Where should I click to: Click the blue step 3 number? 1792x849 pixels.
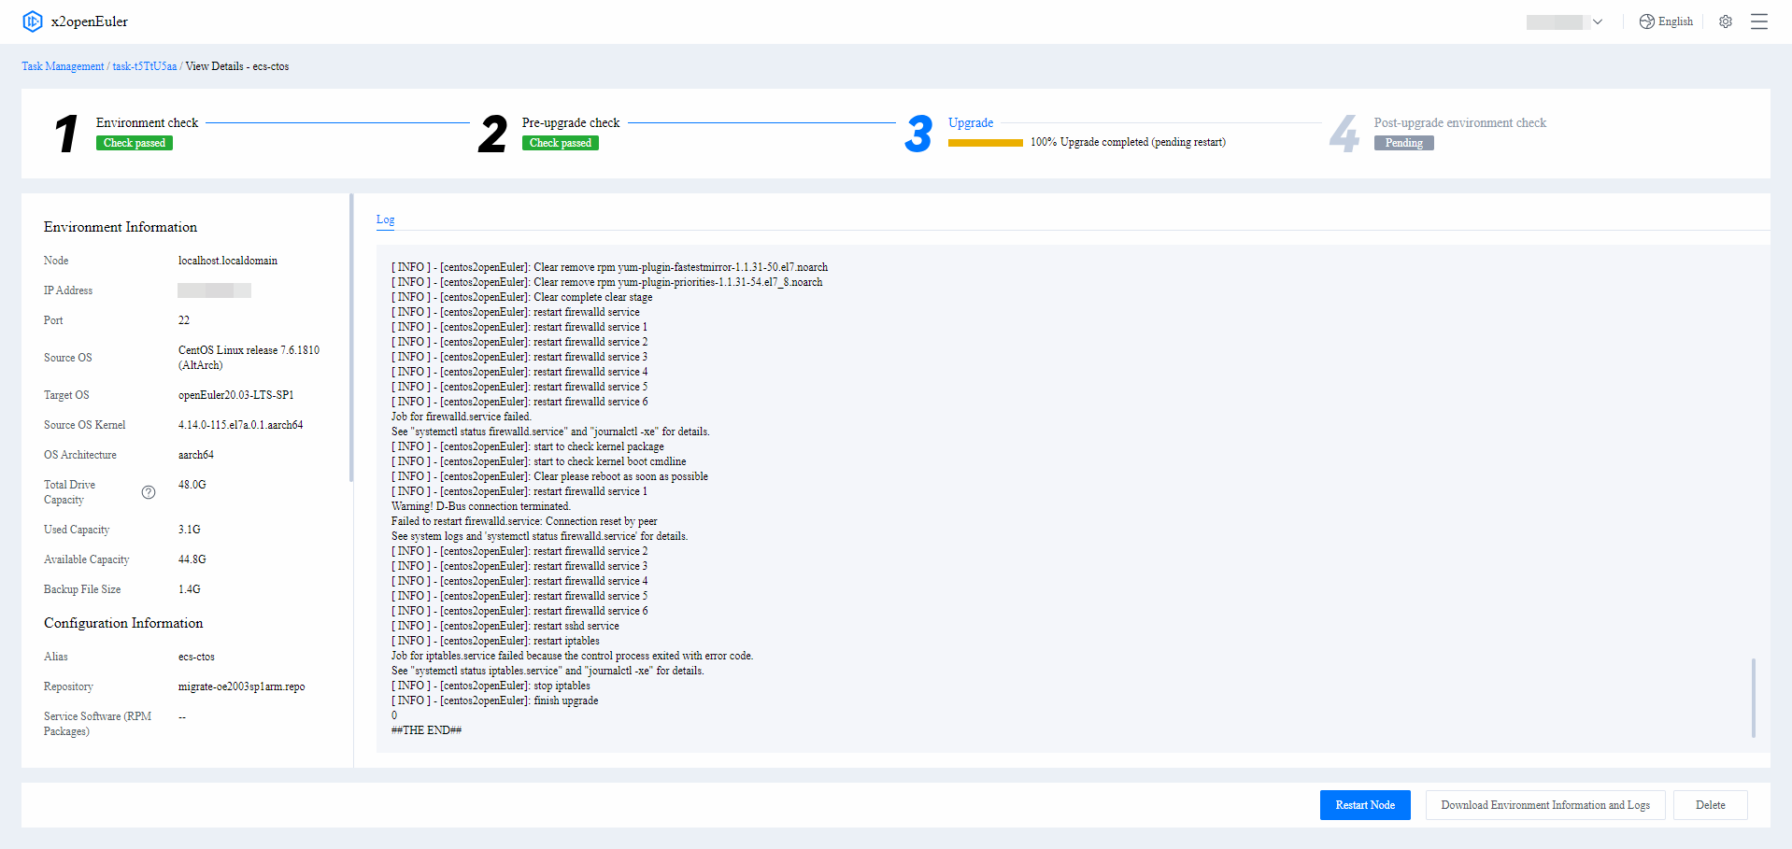coord(918,134)
